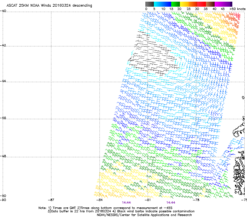Click the '-78' longitude axis label
Image resolution: width=247 pixels, height=217 pixels.
point(196,200)
